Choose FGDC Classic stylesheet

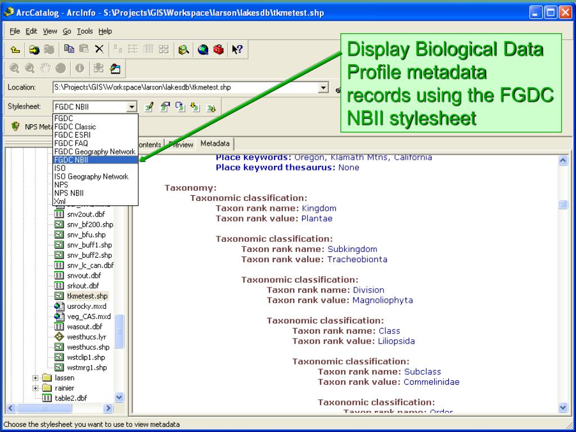[95, 127]
